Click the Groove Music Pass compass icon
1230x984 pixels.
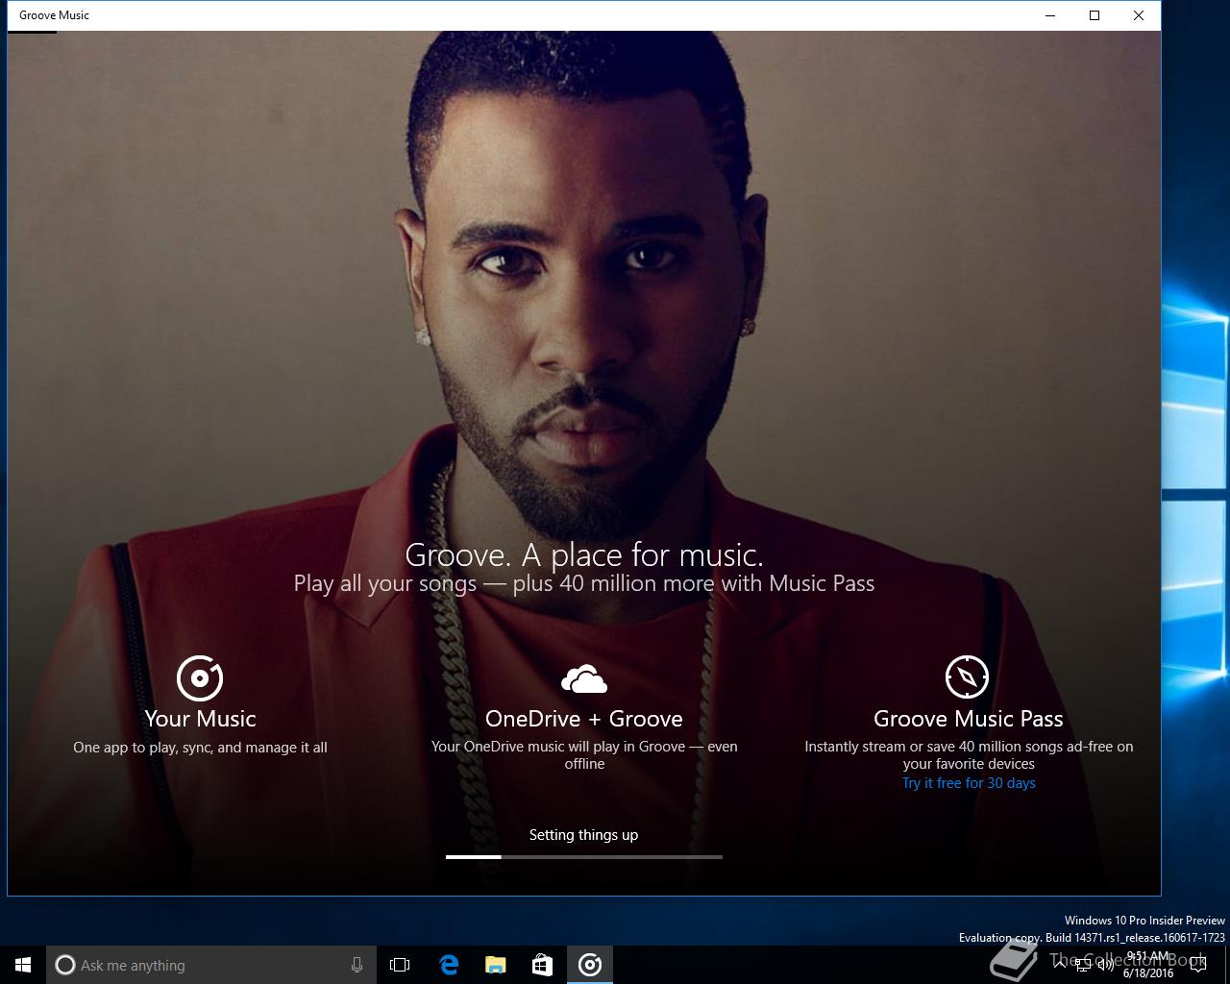coord(967,677)
